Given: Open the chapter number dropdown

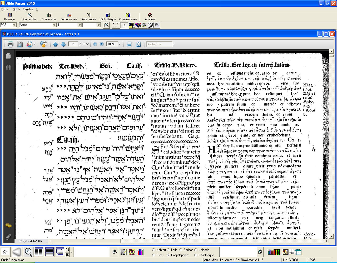Looking at the screenshot, I should [80, 25].
